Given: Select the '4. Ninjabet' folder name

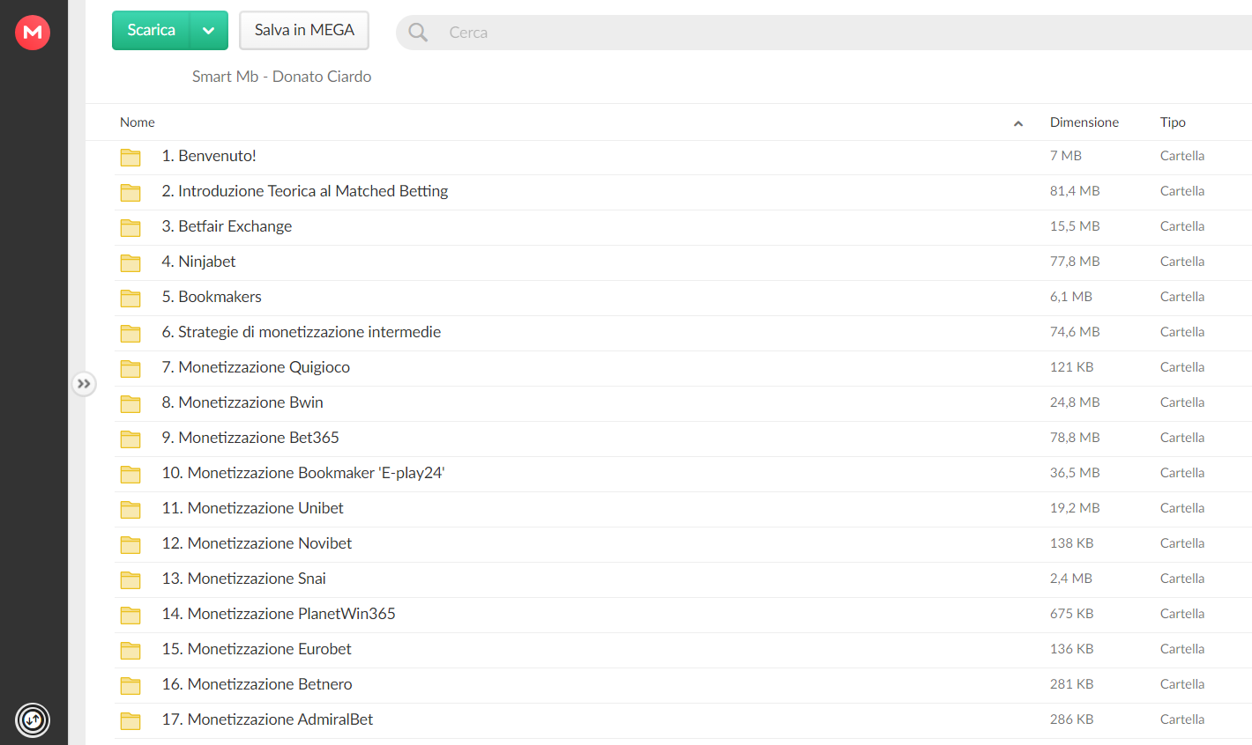Looking at the screenshot, I should click(198, 262).
